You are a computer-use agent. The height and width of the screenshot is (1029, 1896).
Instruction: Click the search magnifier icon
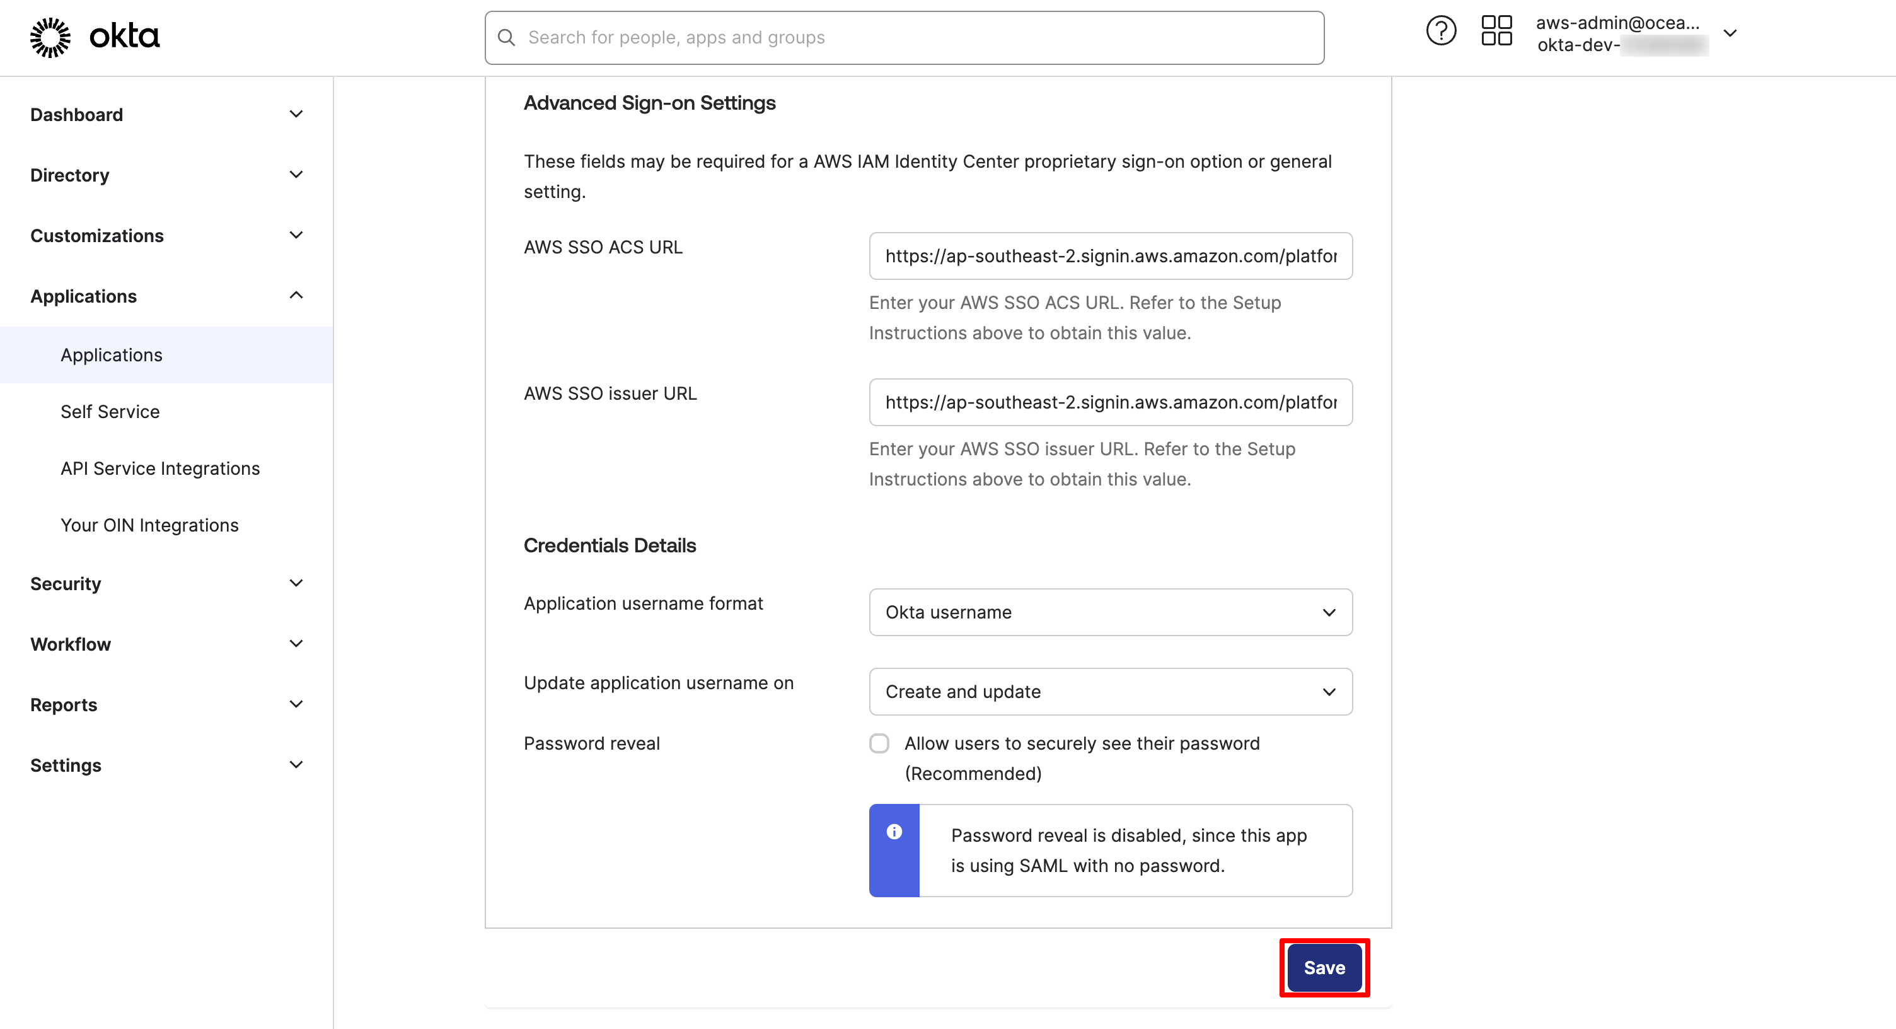click(x=506, y=37)
